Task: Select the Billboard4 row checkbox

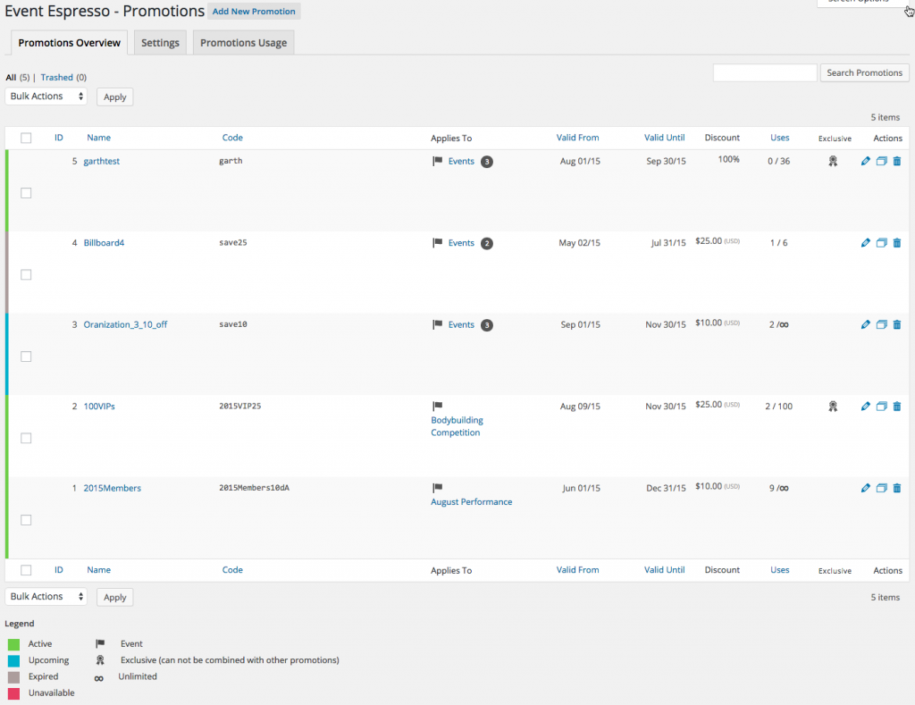Action: 26,275
